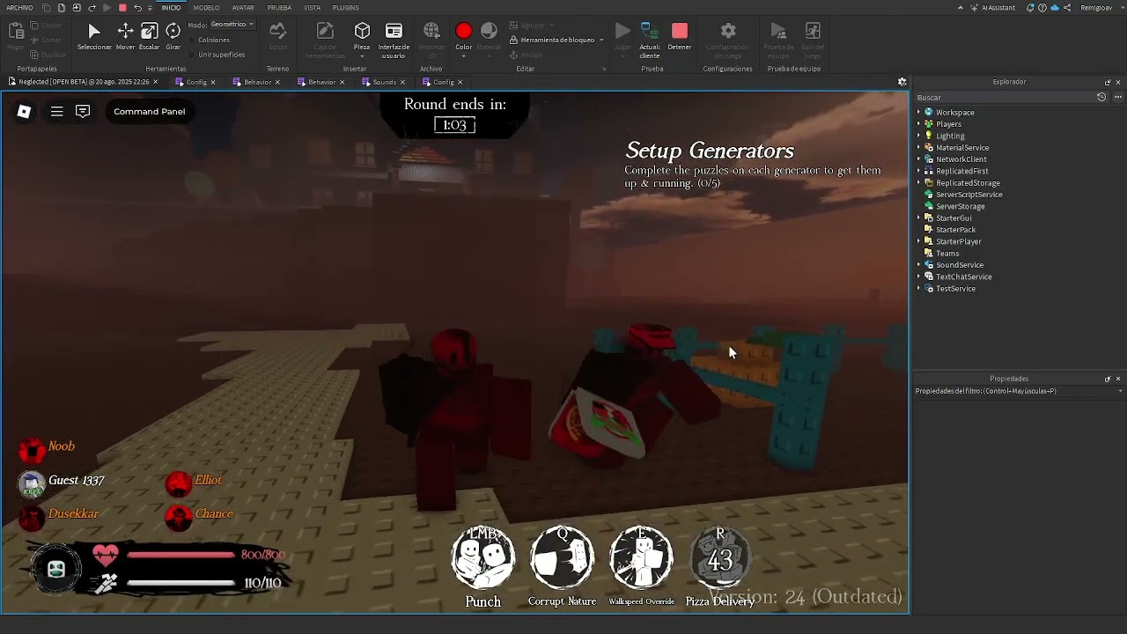Open the in-game chat icon
The image size is (1127, 634).
pyautogui.click(x=83, y=111)
